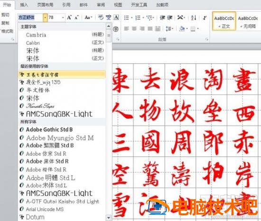This screenshot has width=261, height=221.
Task: Select Adobe Myungjo Std M font
Action: (x=62, y=138)
